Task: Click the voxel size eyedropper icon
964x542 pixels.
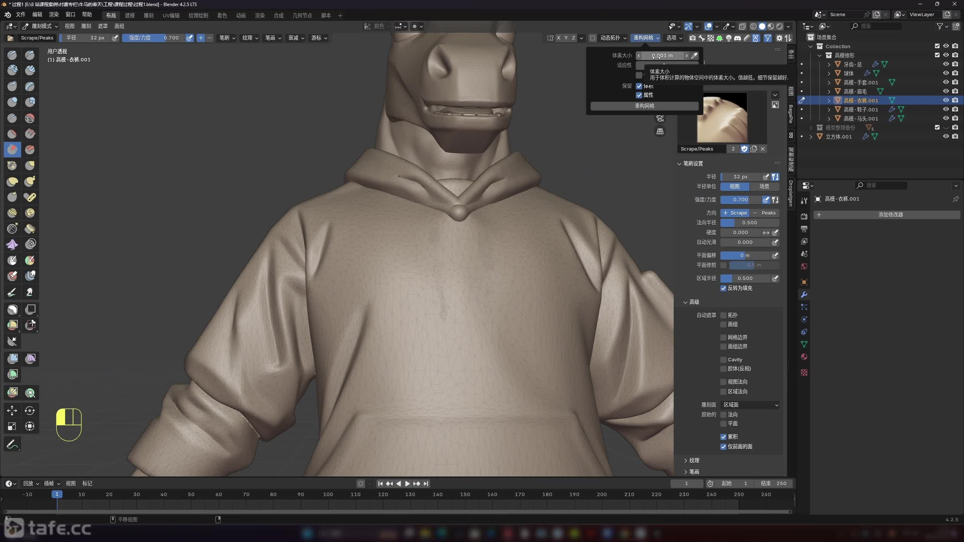Action: coord(694,55)
